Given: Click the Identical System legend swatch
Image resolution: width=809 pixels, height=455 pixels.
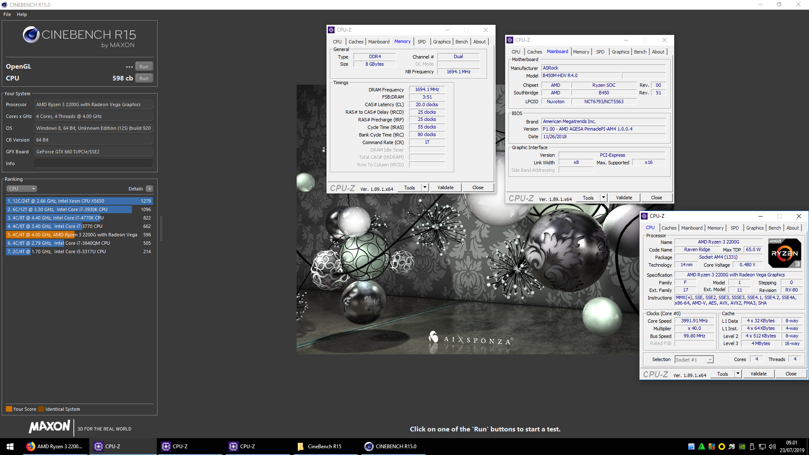Looking at the screenshot, I should tap(41, 409).
